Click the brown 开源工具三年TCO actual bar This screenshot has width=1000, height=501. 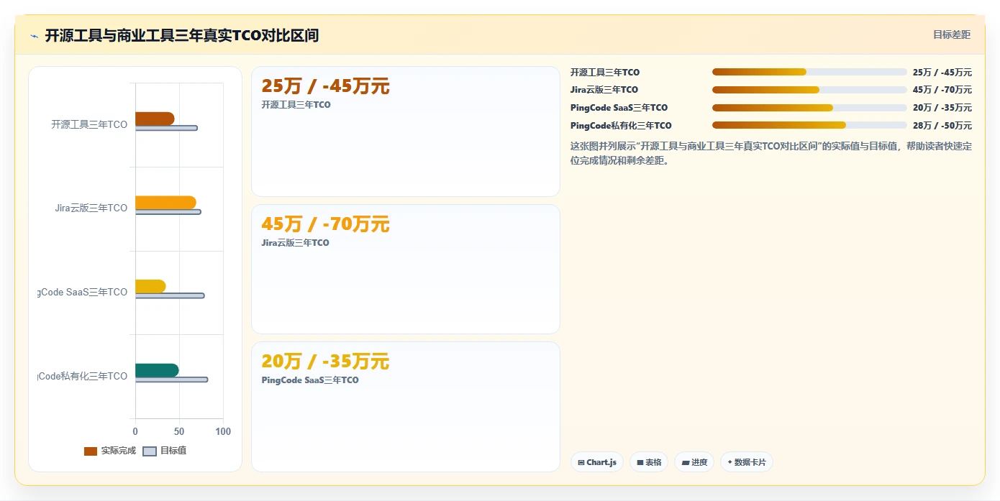(155, 119)
